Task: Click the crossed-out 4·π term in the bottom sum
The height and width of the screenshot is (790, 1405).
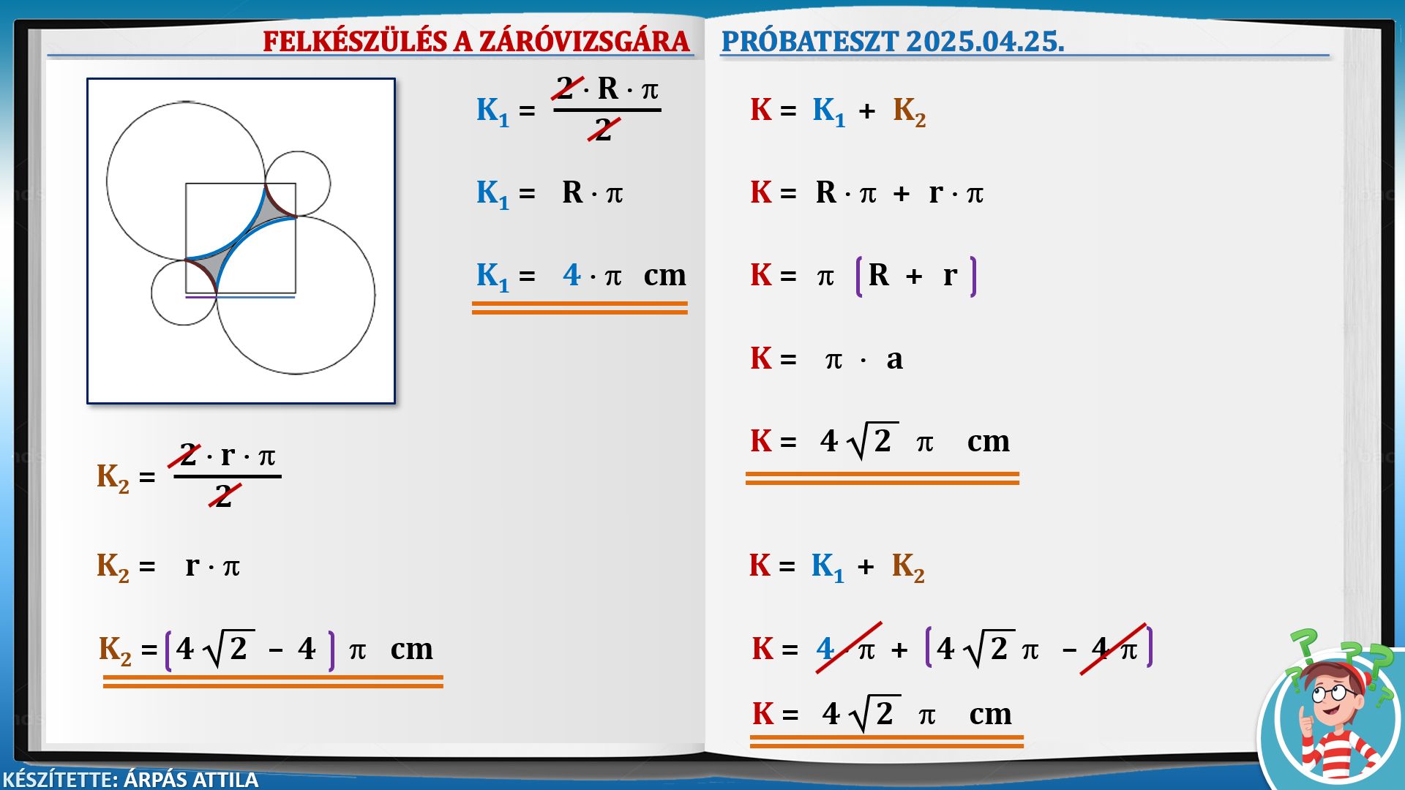Action: tap(847, 649)
